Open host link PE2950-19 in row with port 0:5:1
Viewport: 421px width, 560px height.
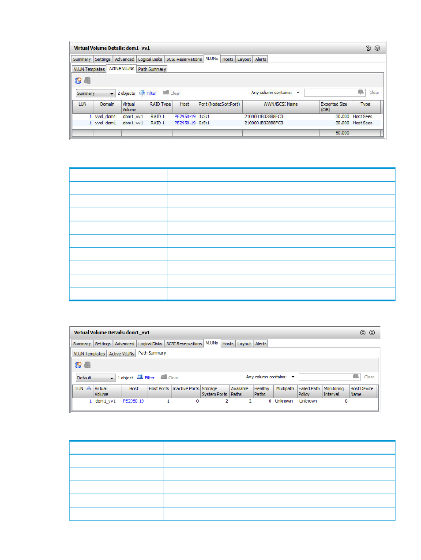[185, 123]
